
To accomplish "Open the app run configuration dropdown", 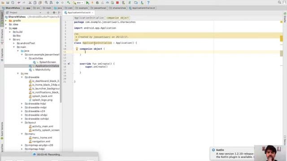I will 78,3.
